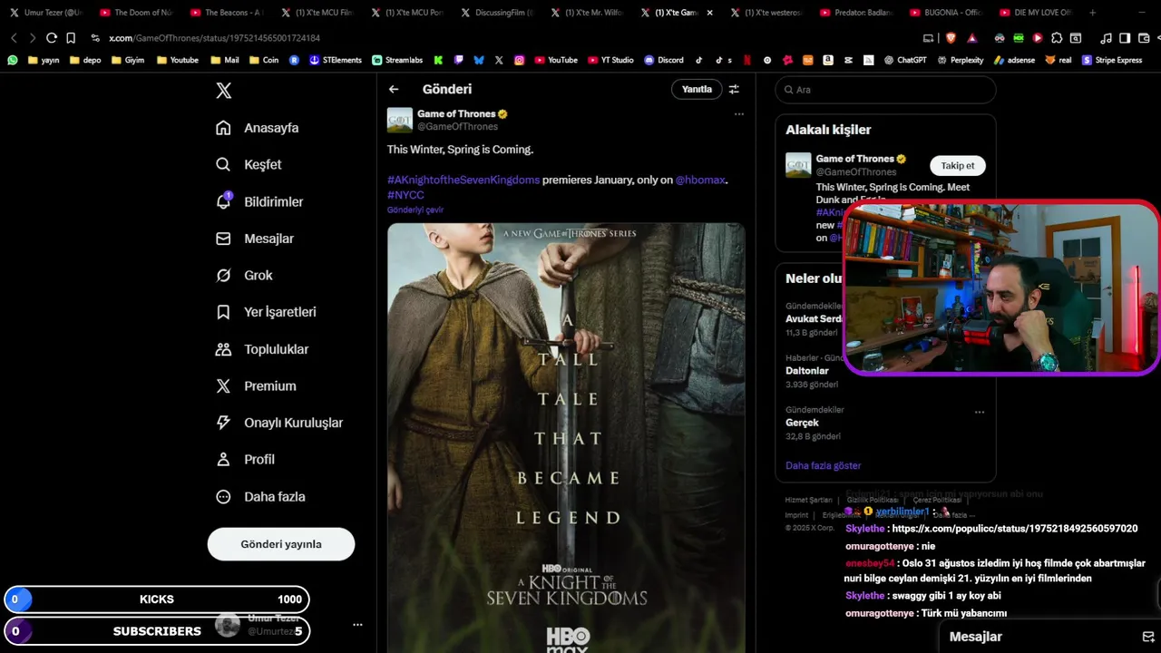Open the WhatsApp bookmark icon

click(x=13, y=60)
